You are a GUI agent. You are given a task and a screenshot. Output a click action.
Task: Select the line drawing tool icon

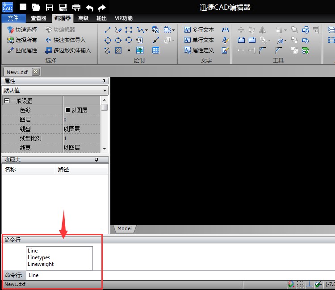click(x=108, y=30)
